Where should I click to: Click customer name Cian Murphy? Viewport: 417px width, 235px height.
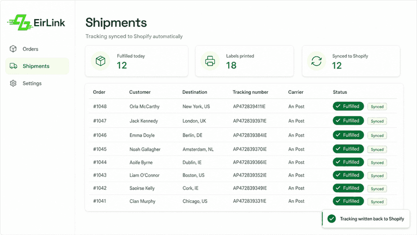point(143,201)
